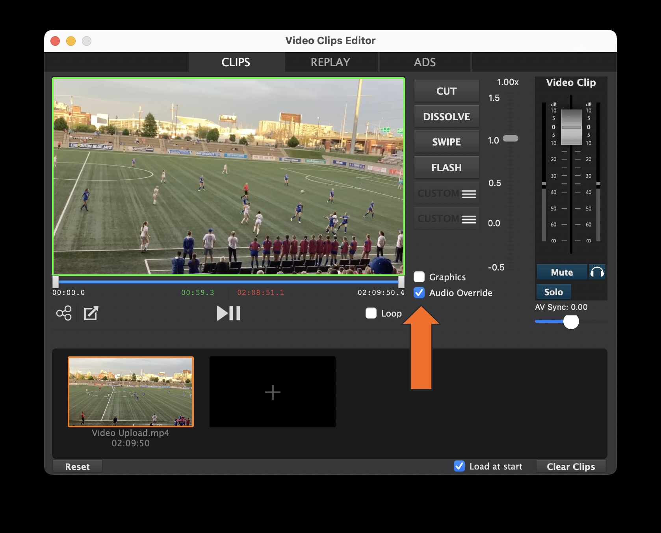Click the Mute button
661x533 pixels.
point(562,272)
